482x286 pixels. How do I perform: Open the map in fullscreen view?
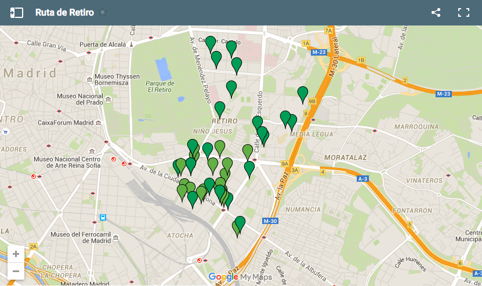(x=463, y=13)
